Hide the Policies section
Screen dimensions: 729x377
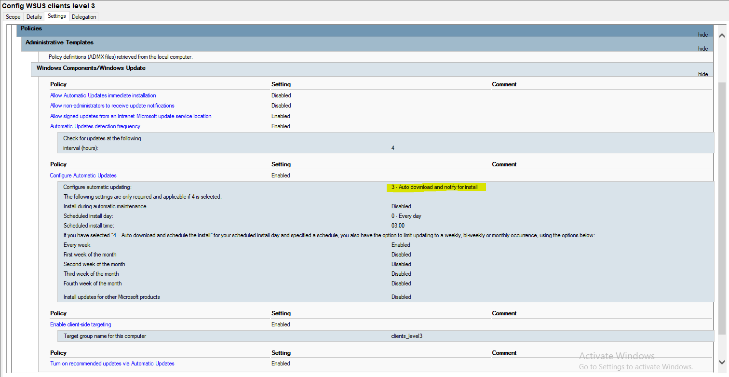pyautogui.click(x=703, y=35)
